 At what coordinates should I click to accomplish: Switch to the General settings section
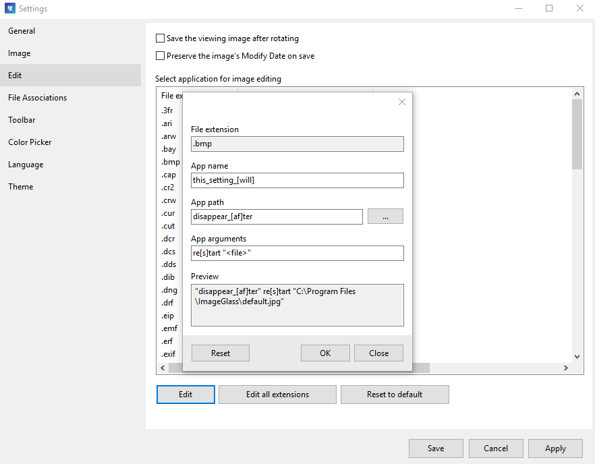tap(22, 30)
